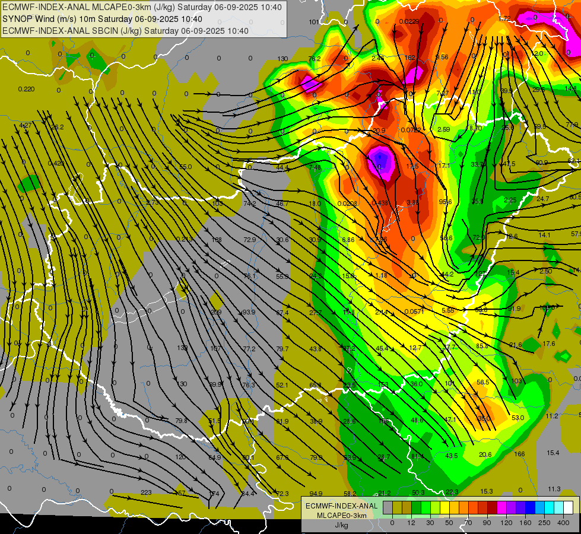
Task: Click the 'SYNOP Wind (m/s) 10m' header line
Action: [x=102, y=19]
